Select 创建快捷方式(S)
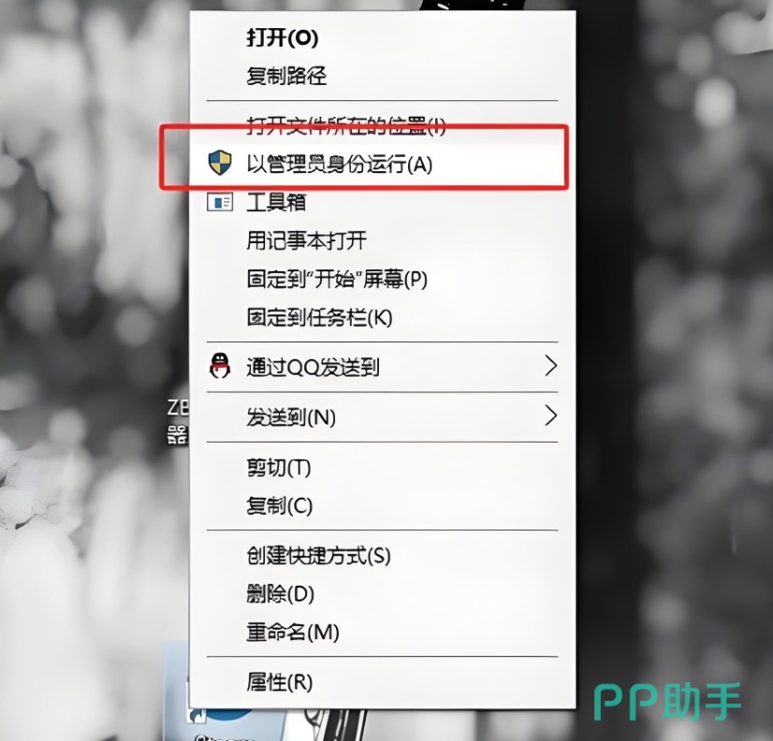 pos(318,556)
